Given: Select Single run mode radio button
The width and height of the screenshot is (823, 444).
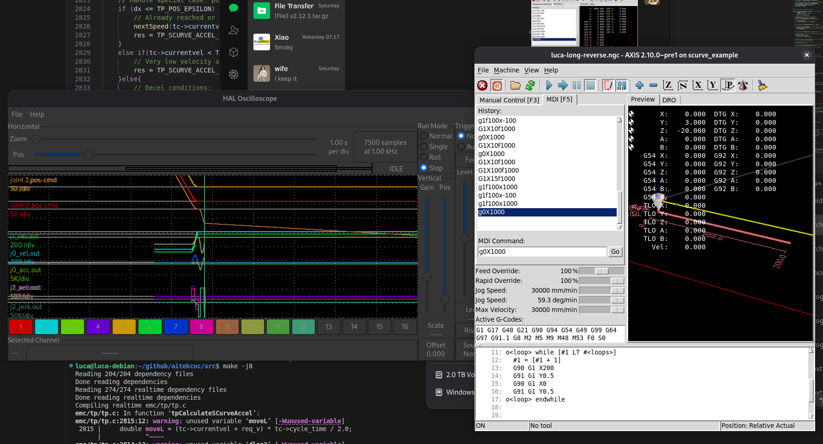Looking at the screenshot, I should coord(424,147).
